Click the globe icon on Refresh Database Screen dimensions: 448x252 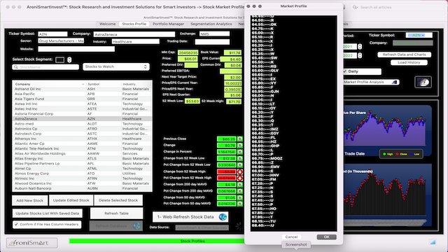[x=137, y=225]
